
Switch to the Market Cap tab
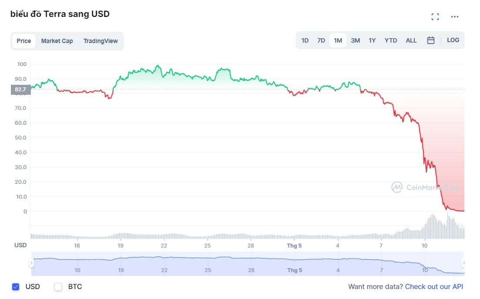(57, 41)
